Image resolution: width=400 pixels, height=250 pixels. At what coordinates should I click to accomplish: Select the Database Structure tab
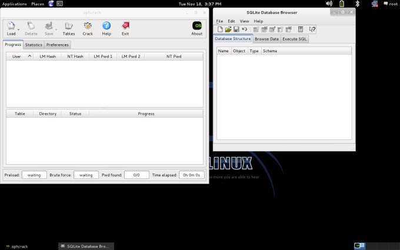tap(233, 39)
